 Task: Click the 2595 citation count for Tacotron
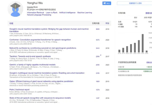[98, 56]
